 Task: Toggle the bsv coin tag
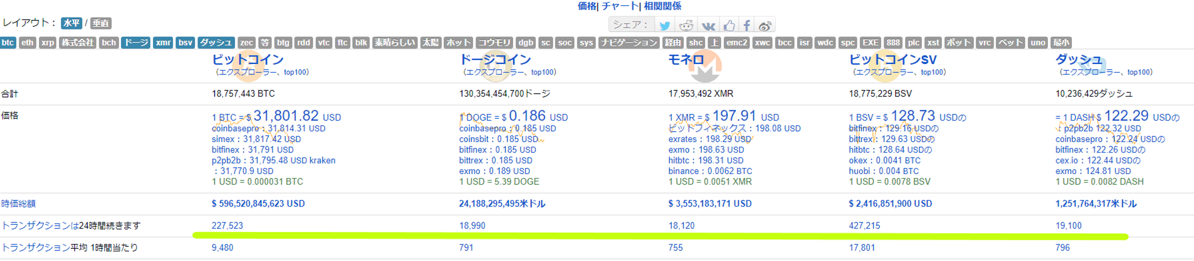(x=185, y=43)
